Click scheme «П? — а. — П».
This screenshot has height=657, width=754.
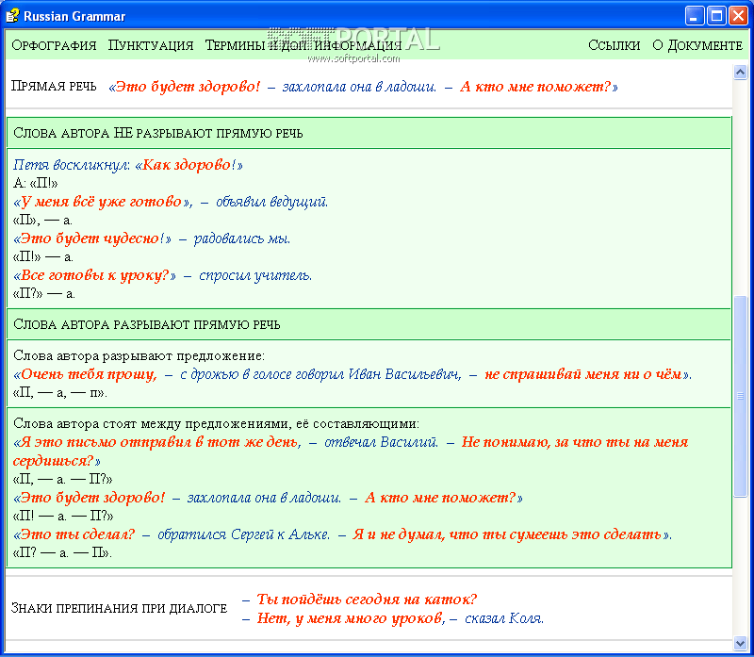point(62,552)
